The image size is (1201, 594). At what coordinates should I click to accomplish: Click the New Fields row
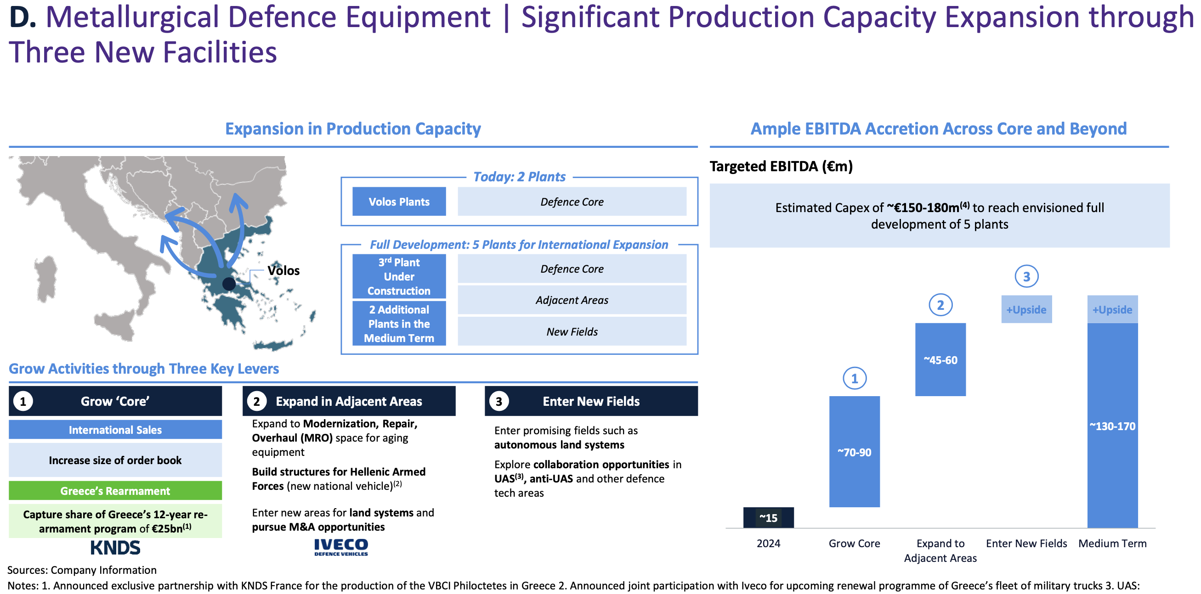tap(572, 331)
